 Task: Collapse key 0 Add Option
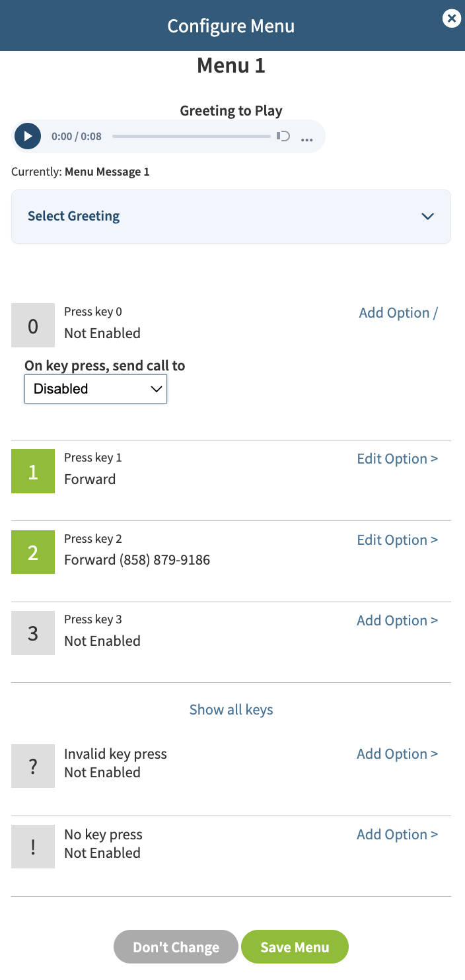tap(398, 313)
